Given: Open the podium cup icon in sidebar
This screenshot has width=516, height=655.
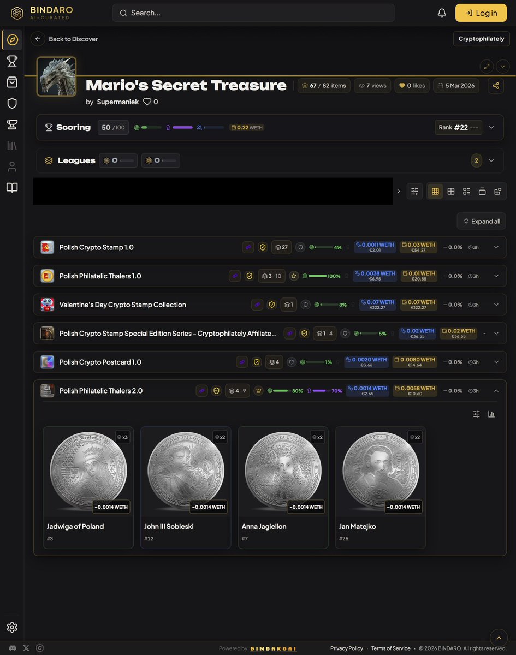Looking at the screenshot, I should pos(12,124).
